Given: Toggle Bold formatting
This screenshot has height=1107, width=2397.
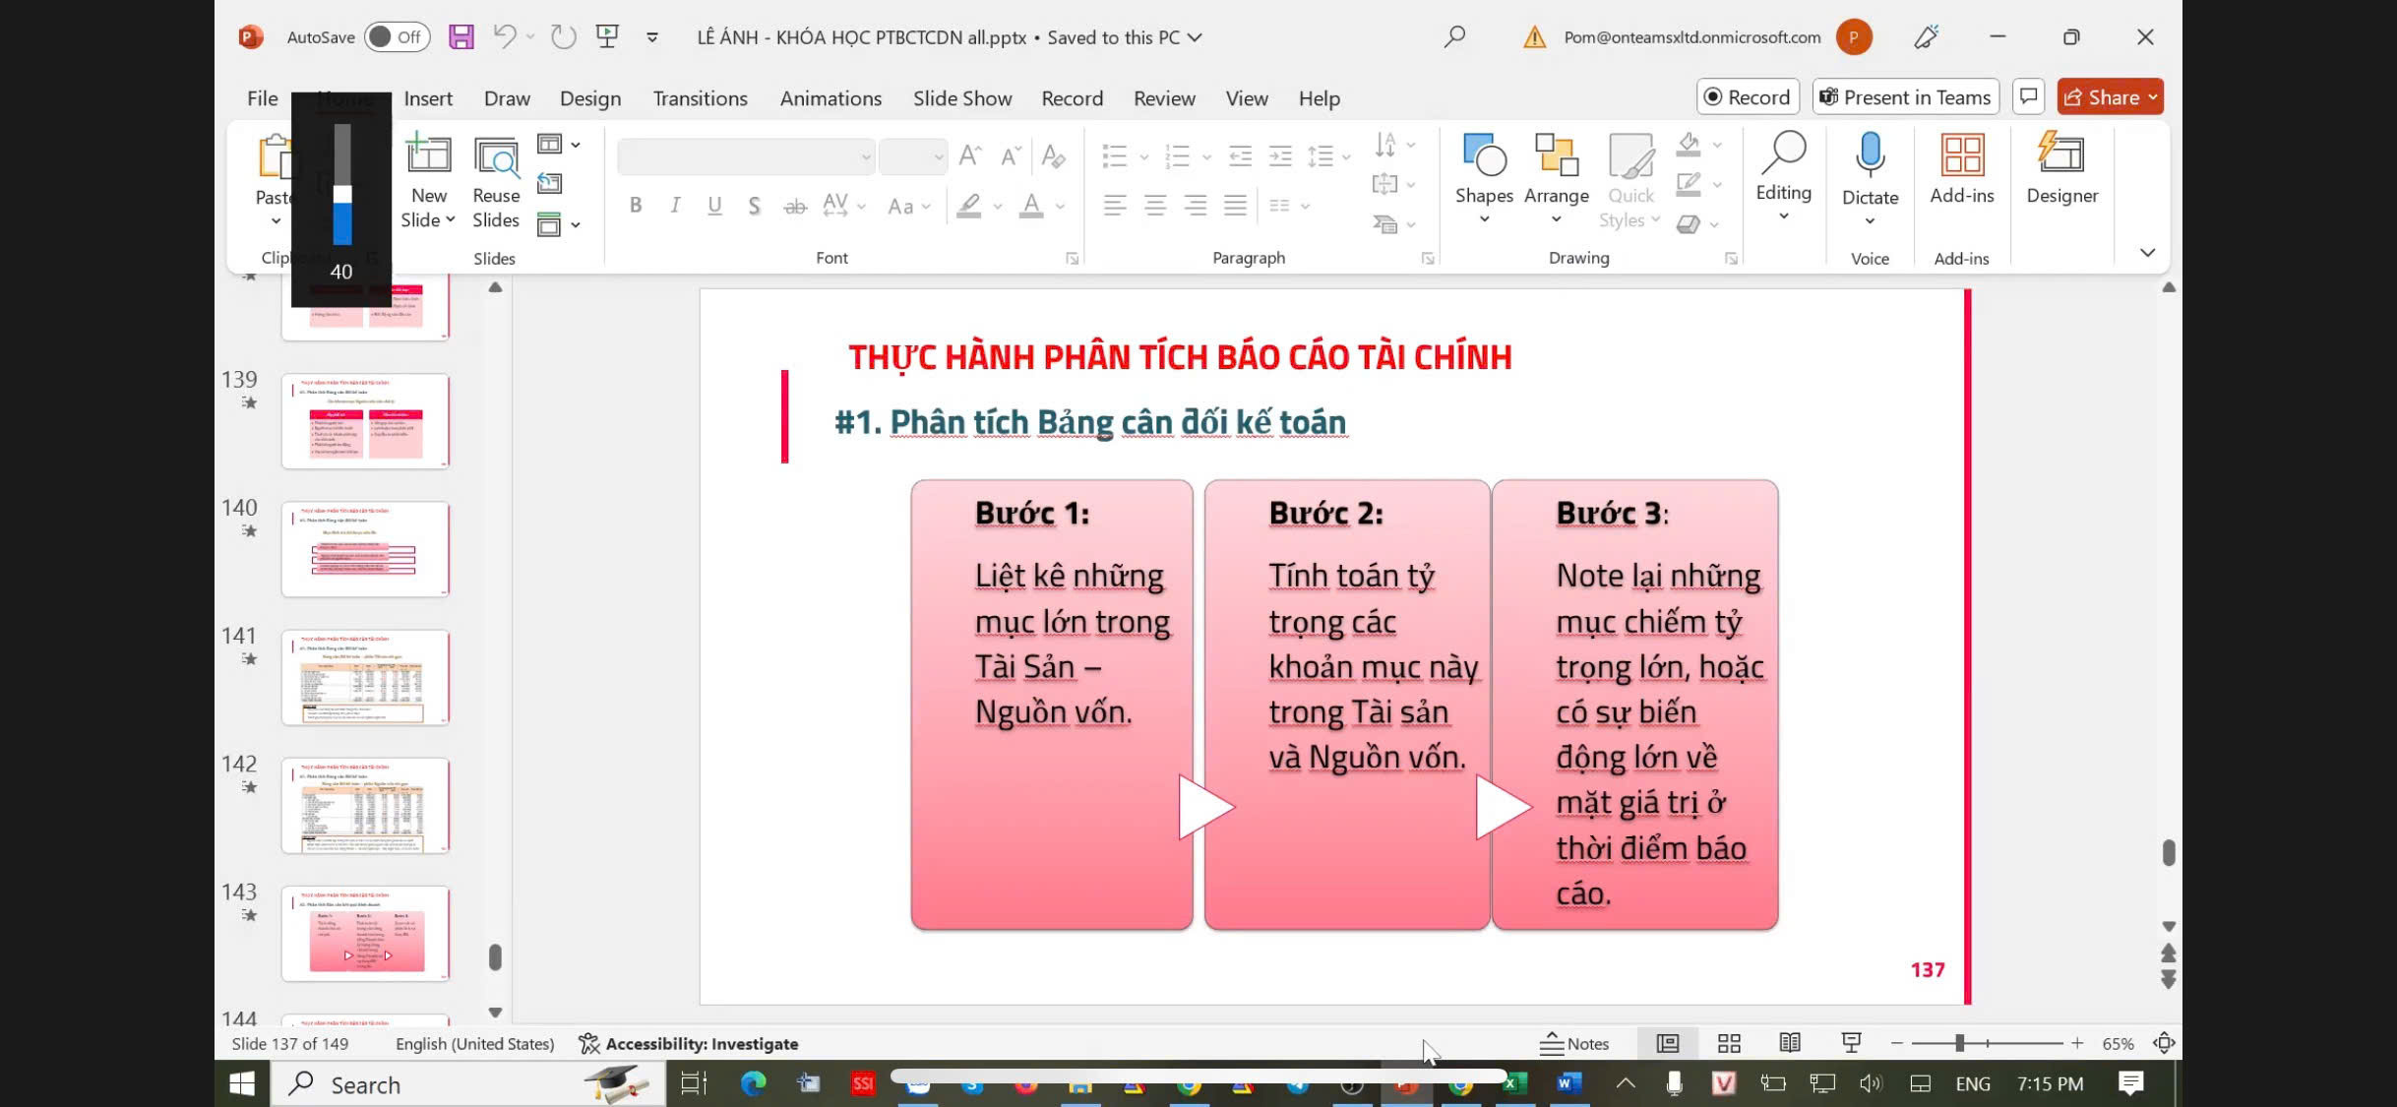Looking at the screenshot, I should pyautogui.click(x=636, y=206).
